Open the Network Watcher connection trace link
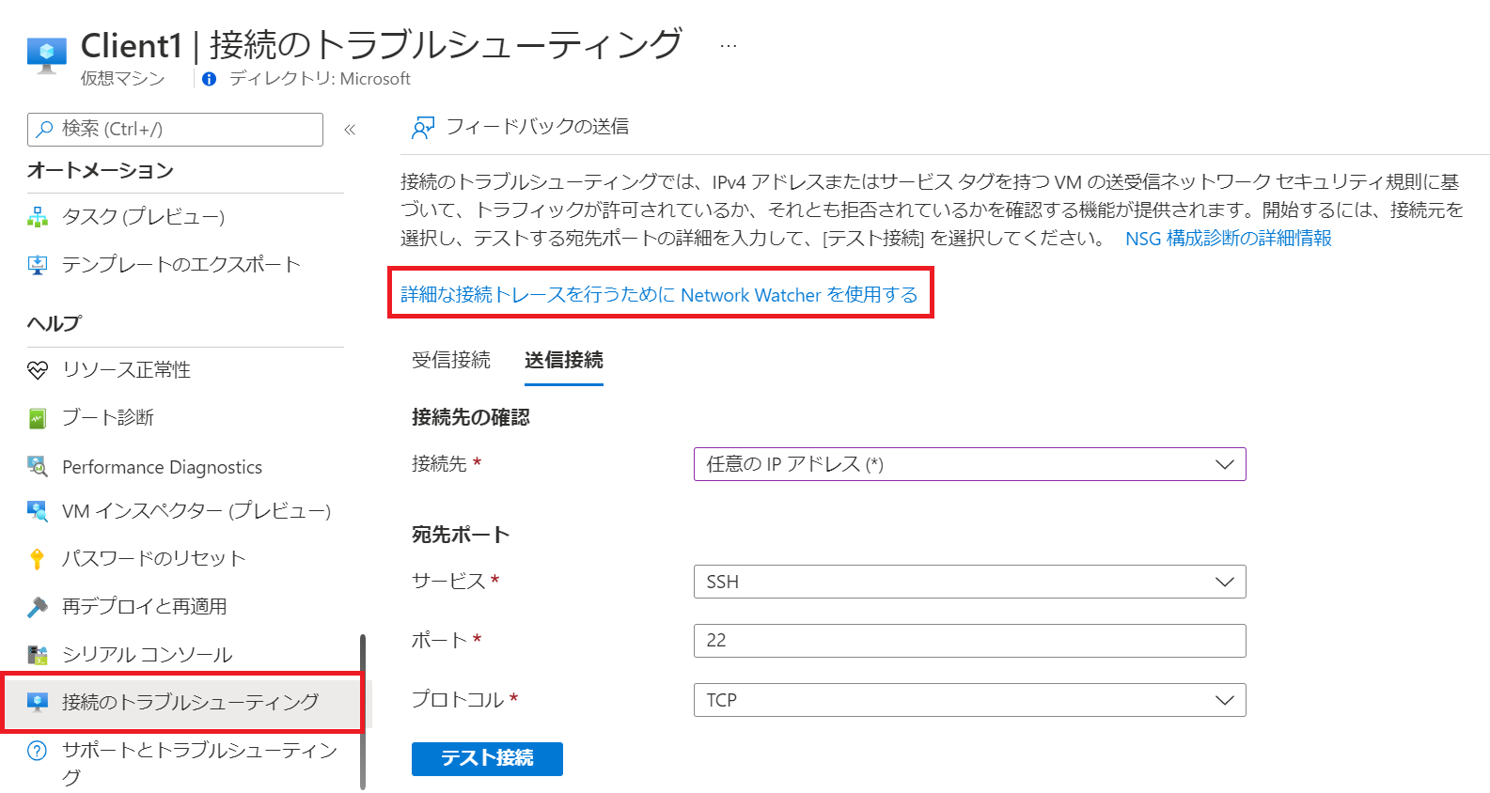1490x793 pixels. [659, 295]
